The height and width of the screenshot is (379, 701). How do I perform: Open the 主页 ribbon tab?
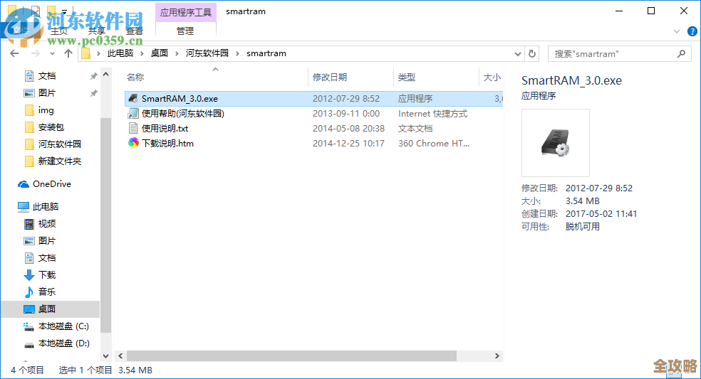pos(59,31)
